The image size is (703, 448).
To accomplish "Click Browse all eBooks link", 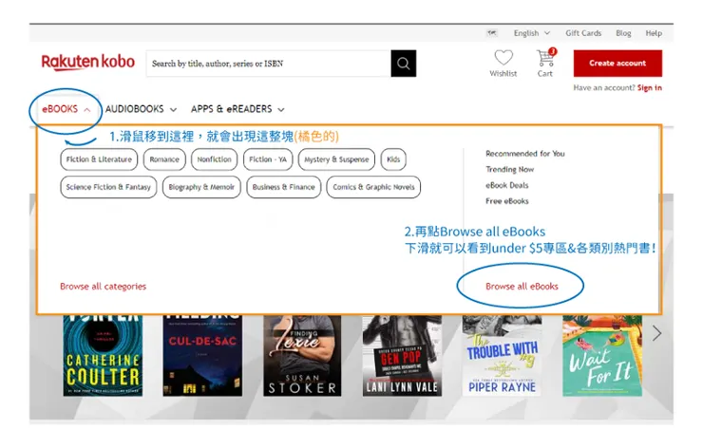I will click(x=522, y=287).
